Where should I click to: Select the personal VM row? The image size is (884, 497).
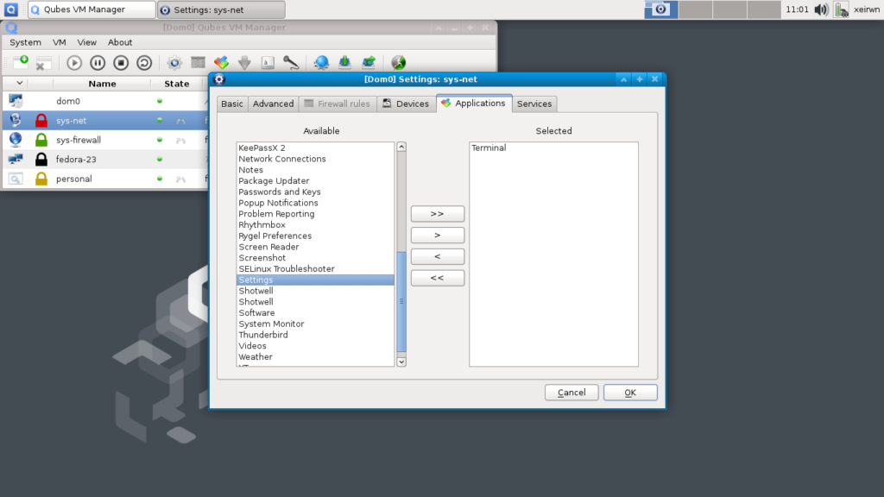(x=104, y=179)
